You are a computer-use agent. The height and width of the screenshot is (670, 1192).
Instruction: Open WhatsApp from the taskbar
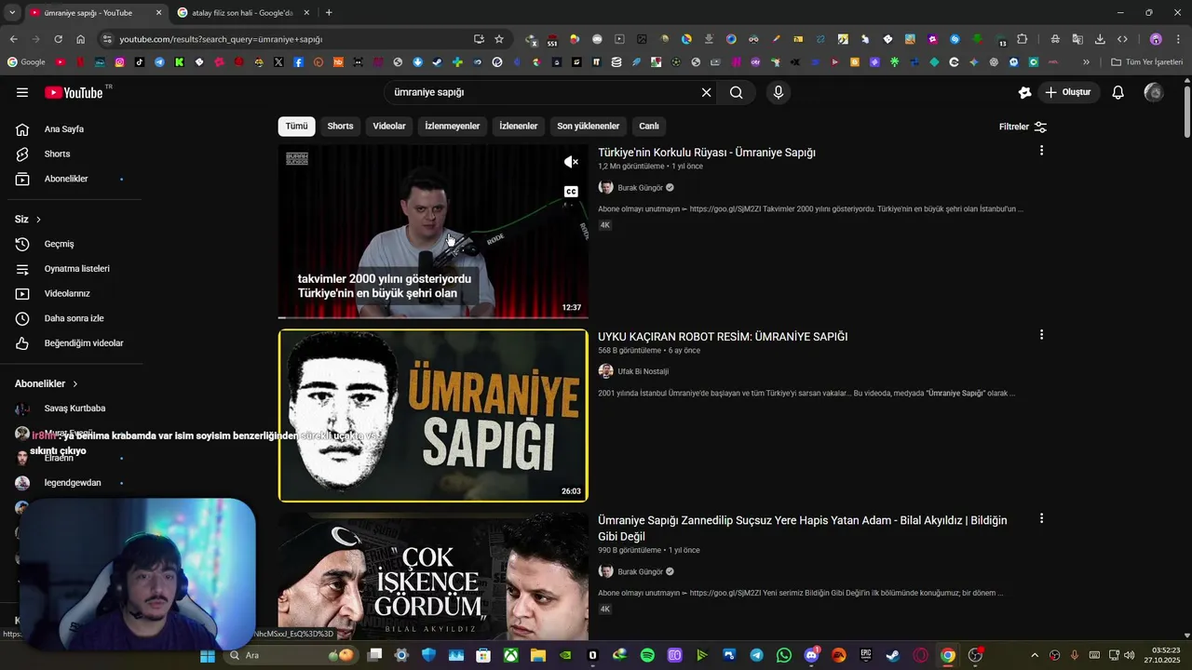[784, 655]
